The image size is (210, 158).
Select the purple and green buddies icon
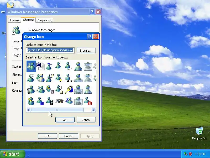point(69,101)
